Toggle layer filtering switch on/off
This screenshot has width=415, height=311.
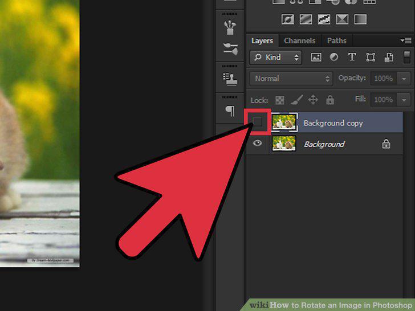click(x=407, y=57)
